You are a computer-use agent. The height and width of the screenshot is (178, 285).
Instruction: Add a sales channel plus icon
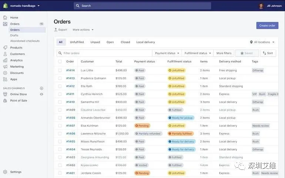[41, 88]
